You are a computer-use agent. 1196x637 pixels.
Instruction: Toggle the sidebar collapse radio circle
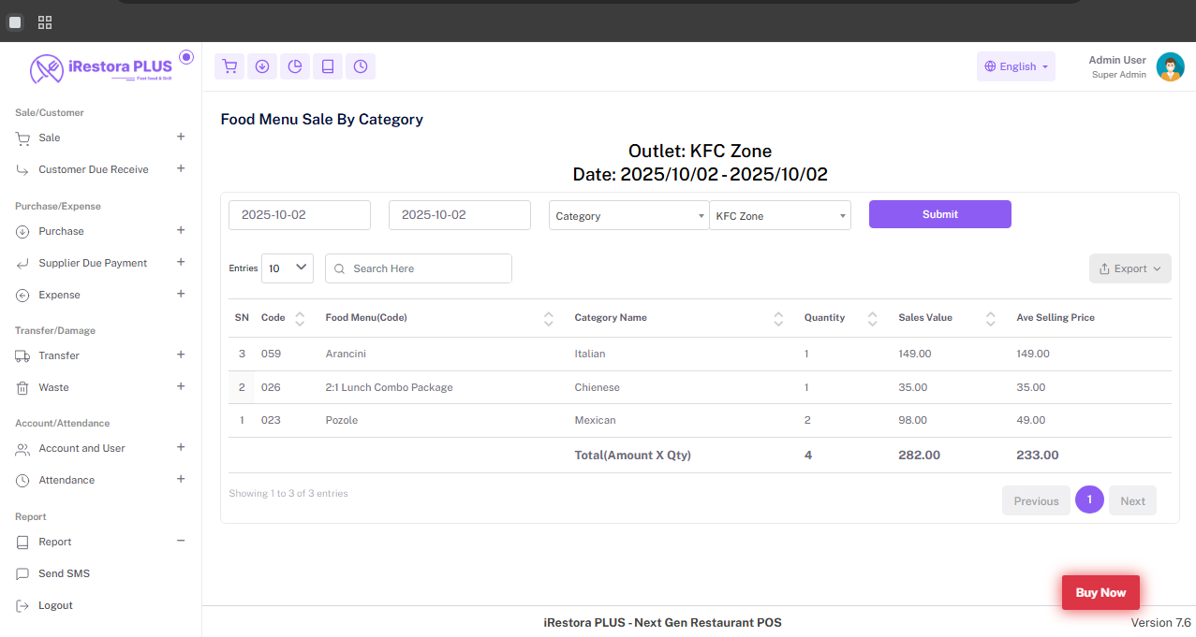pos(186,57)
